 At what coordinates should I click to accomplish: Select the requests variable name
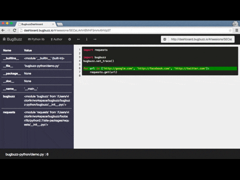(9, 112)
